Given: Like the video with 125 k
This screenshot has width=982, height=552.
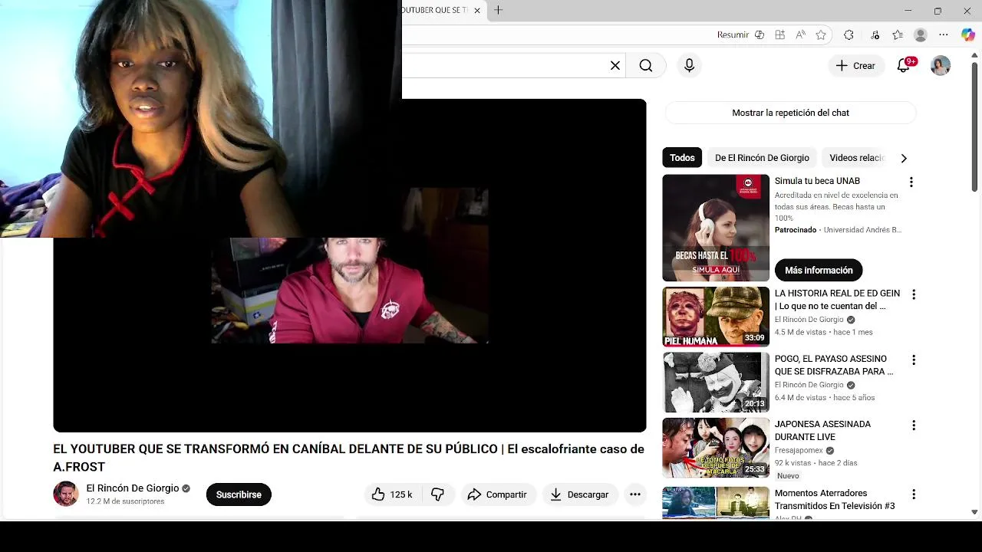Looking at the screenshot, I should coord(392,495).
